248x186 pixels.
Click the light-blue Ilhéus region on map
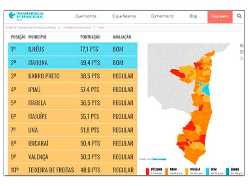tap(206, 90)
